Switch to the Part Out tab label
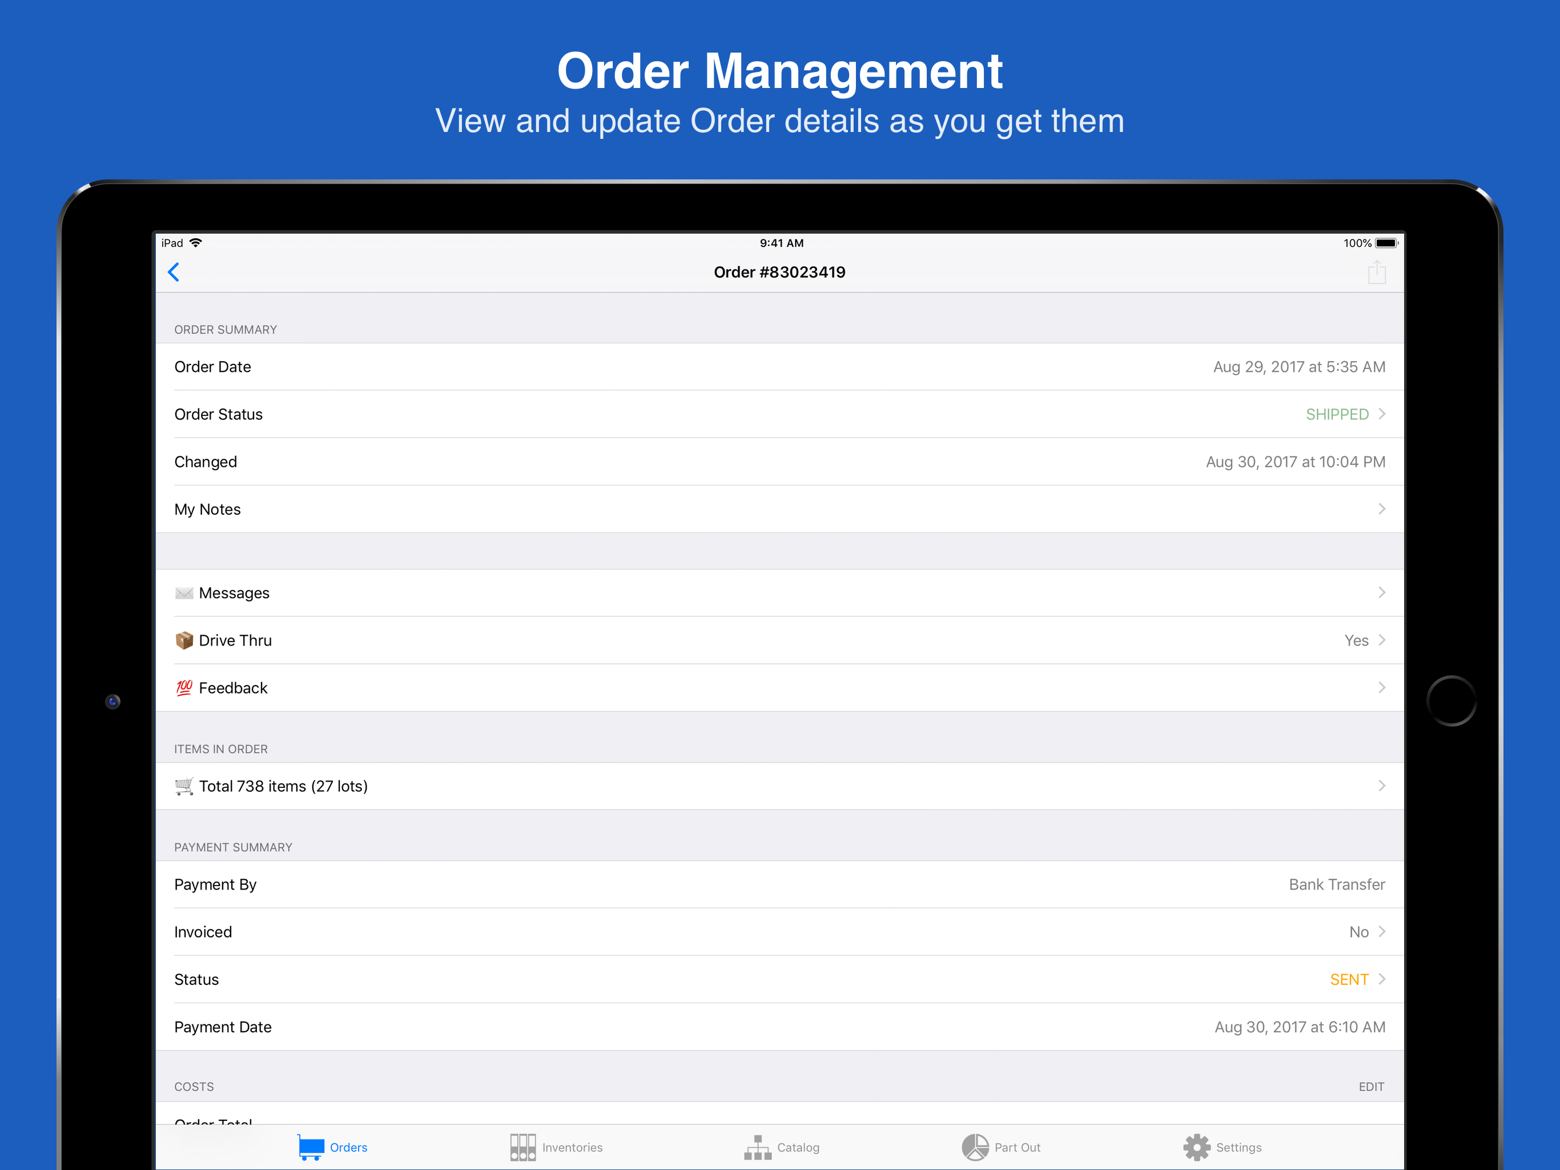1560x1170 pixels. (x=1017, y=1147)
